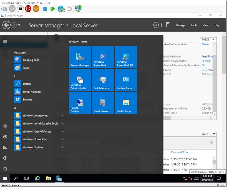The height and width of the screenshot is (187, 227).
Task: Expand Windows Administrative Tools folder
Action: (39, 123)
